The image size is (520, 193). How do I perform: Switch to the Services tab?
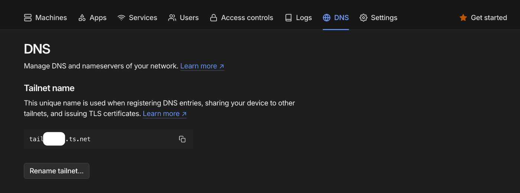pyautogui.click(x=137, y=17)
